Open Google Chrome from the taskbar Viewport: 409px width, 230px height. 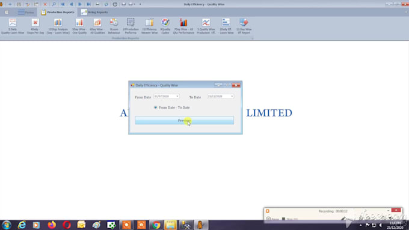pyautogui.click(x=156, y=225)
